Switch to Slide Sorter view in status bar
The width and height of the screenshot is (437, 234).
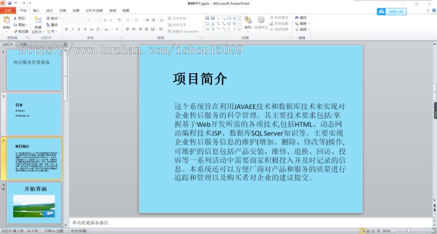coord(368,231)
